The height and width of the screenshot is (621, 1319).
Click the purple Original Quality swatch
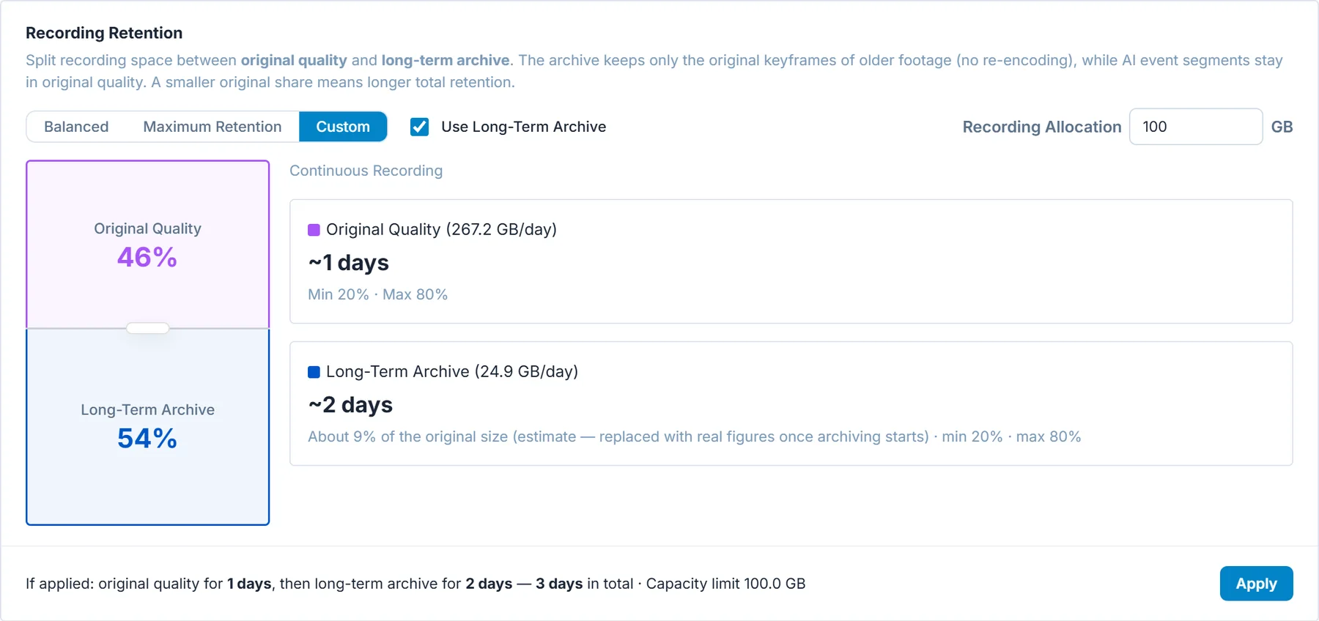point(314,230)
